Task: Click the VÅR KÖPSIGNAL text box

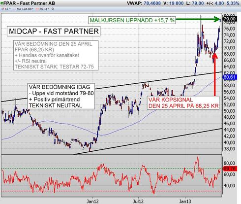Action: (x=183, y=103)
